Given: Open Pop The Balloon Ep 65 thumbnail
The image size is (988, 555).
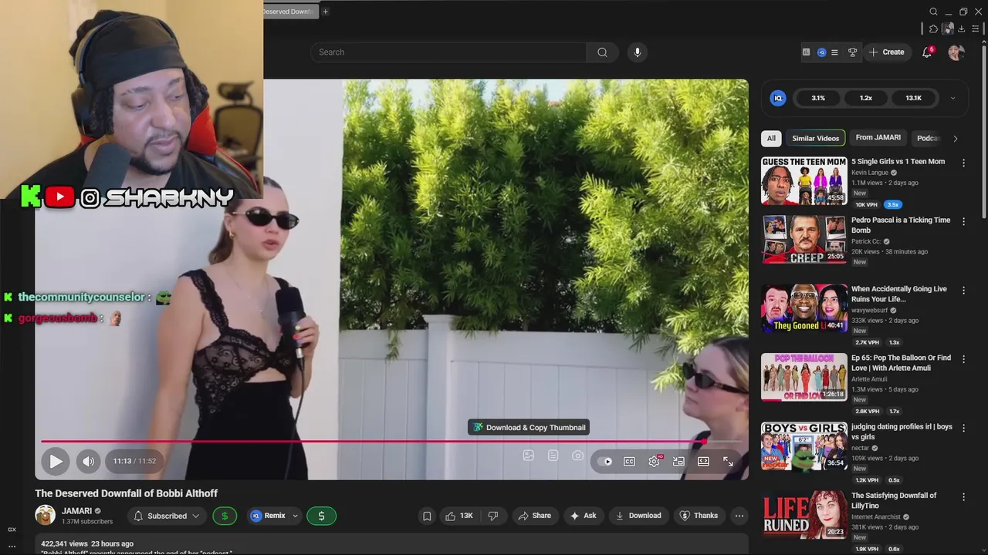Looking at the screenshot, I should (x=804, y=377).
